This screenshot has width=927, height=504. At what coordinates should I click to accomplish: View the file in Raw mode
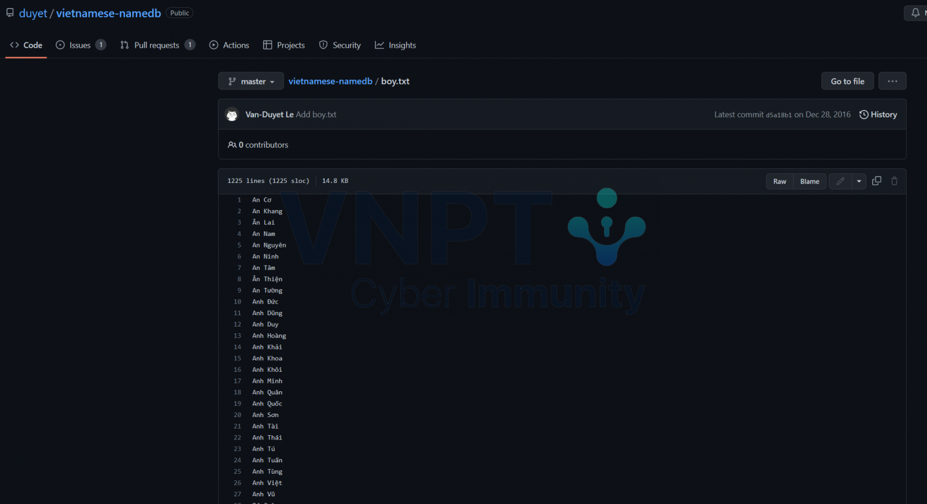click(x=779, y=181)
